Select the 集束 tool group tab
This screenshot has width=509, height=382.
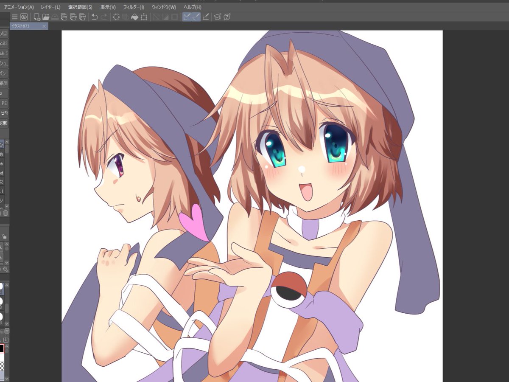point(4,124)
